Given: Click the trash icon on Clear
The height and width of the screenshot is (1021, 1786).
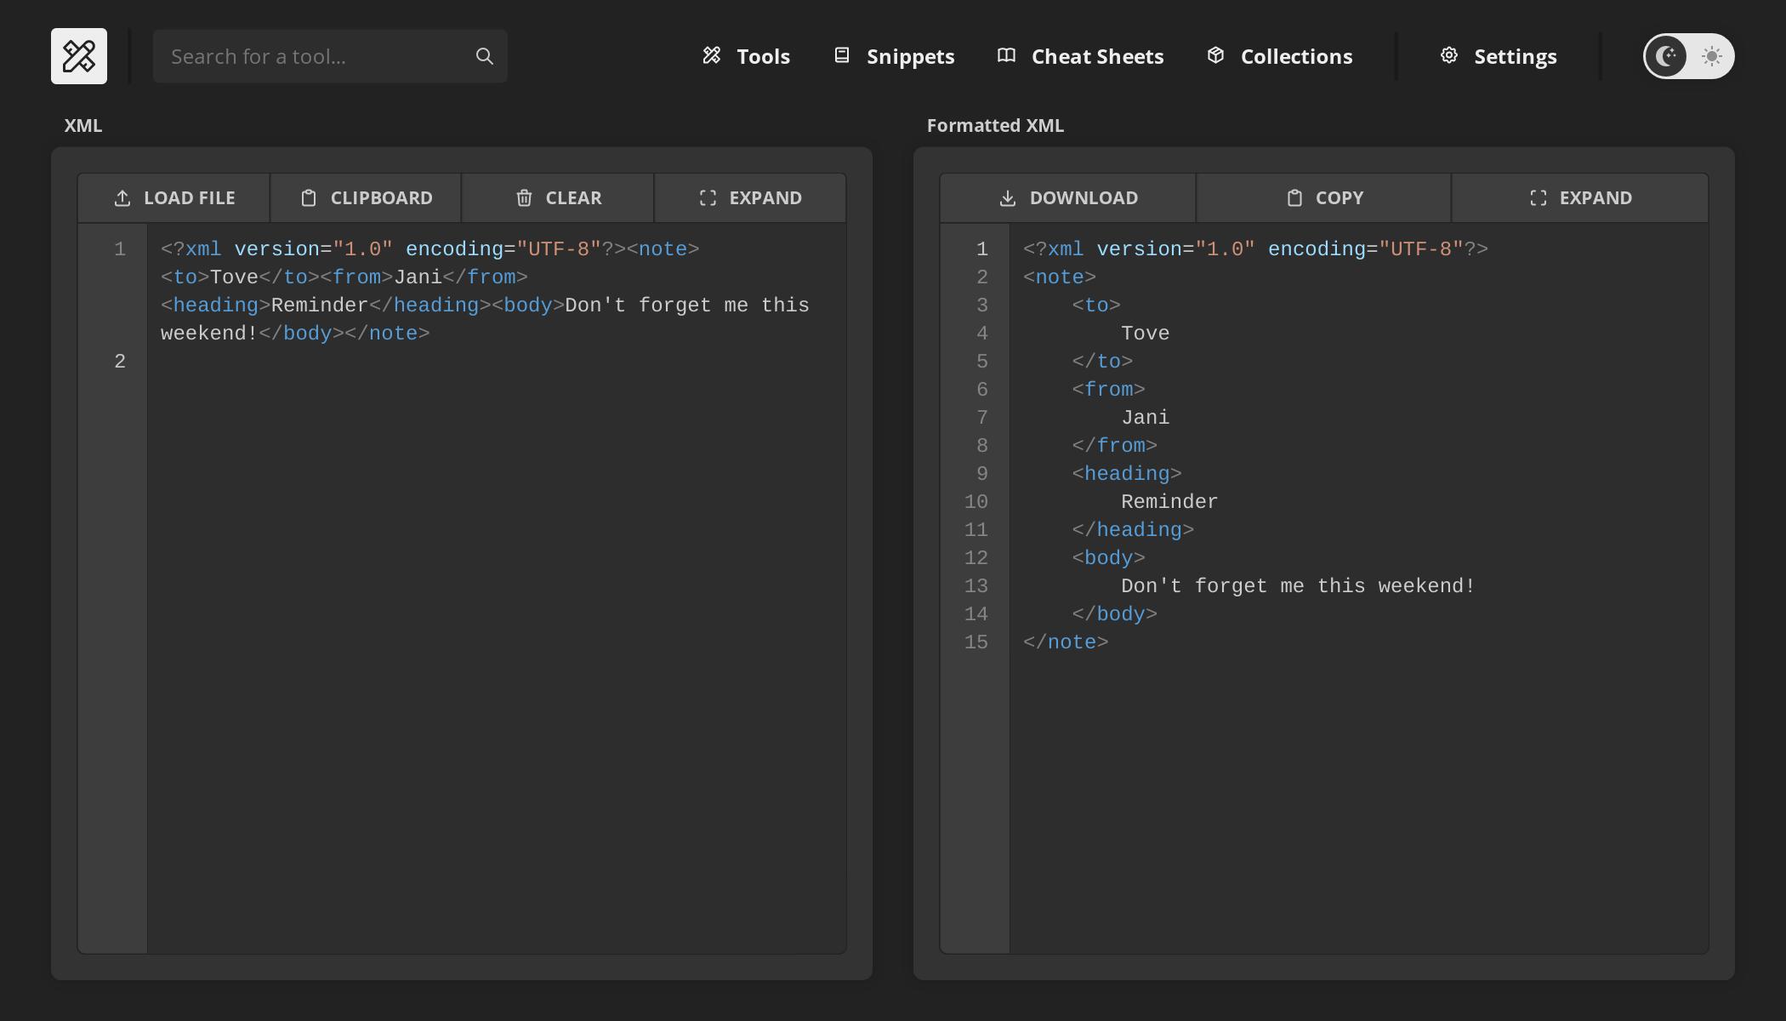Looking at the screenshot, I should coord(524,198).
